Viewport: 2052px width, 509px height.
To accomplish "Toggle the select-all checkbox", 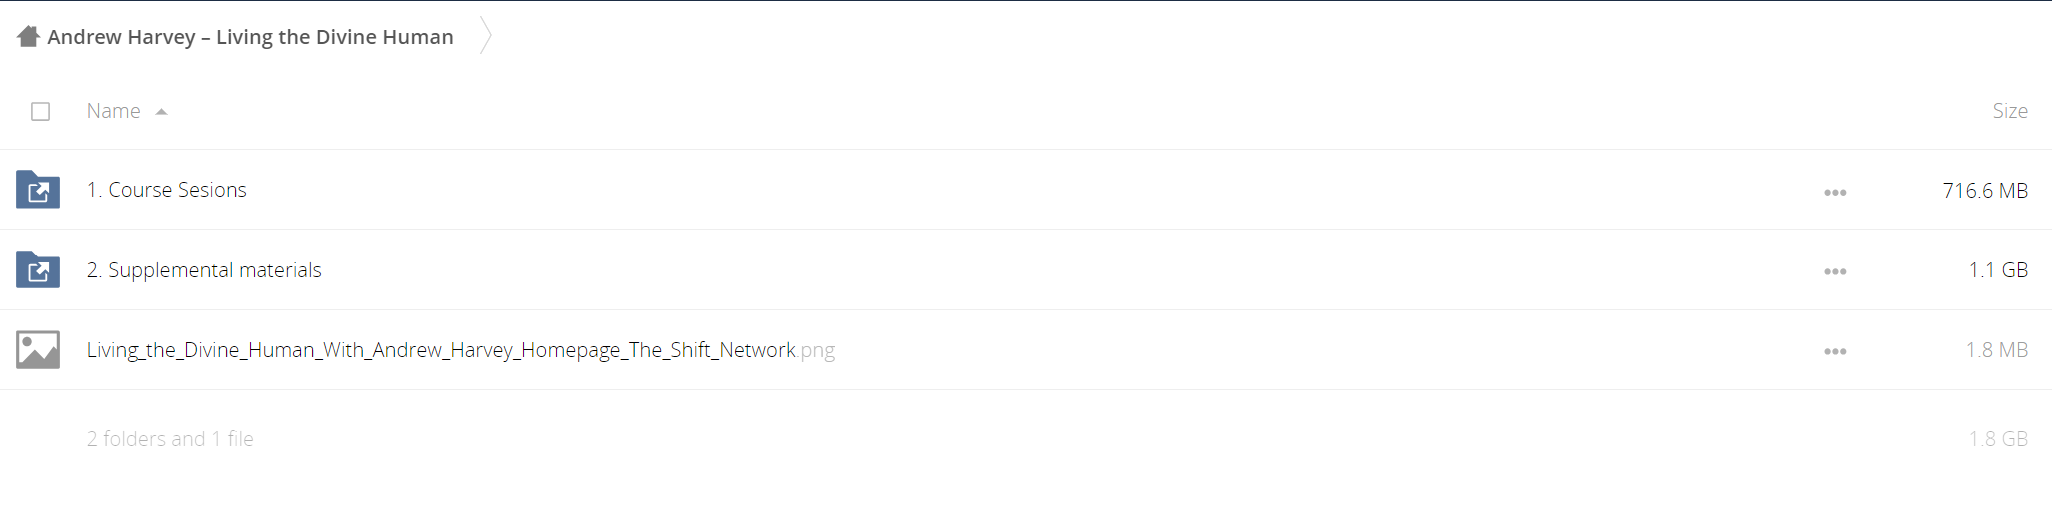I will (40, 111).
